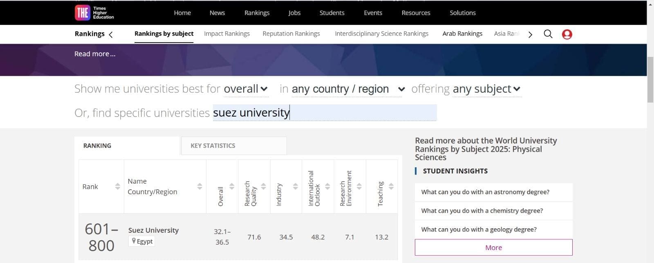Go to Arab Rankings

click(x=462, y=34)
